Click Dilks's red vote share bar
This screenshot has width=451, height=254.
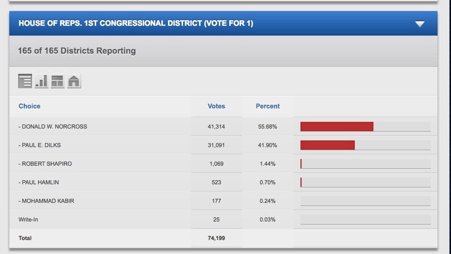[327, 145]
